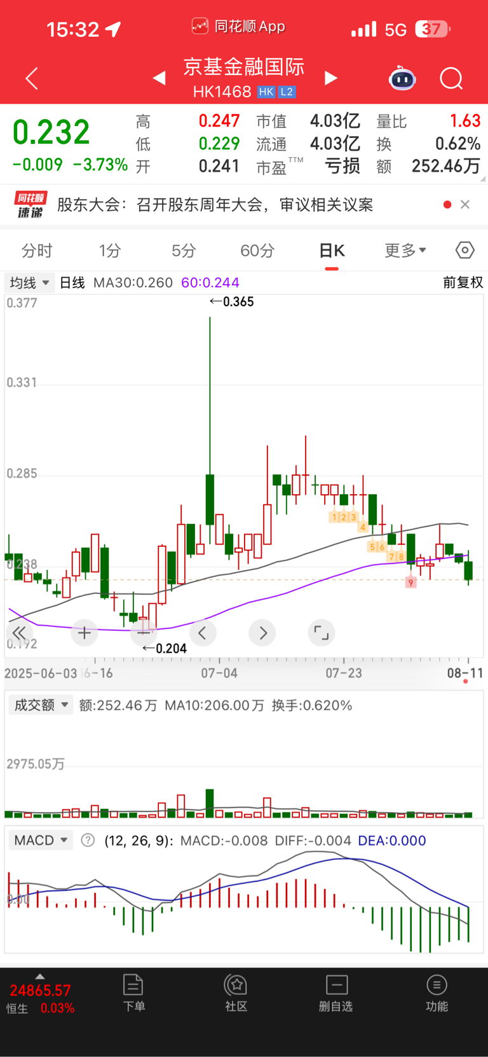
Task: Tap the pink 9 sequence marker
Action: 411,583
